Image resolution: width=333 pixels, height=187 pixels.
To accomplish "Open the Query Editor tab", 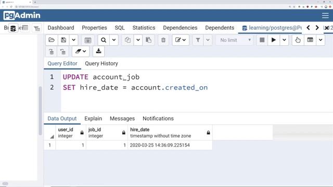I will tap(62, 63).
